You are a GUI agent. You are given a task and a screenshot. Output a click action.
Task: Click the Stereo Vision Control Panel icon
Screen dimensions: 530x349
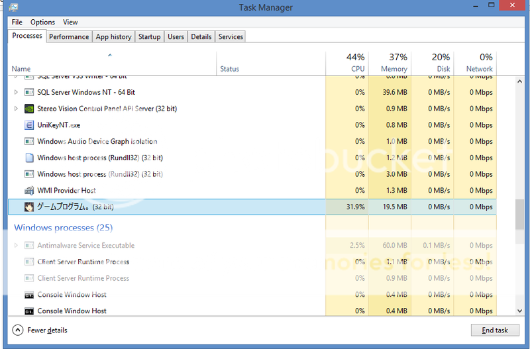[x=29, y=109]
